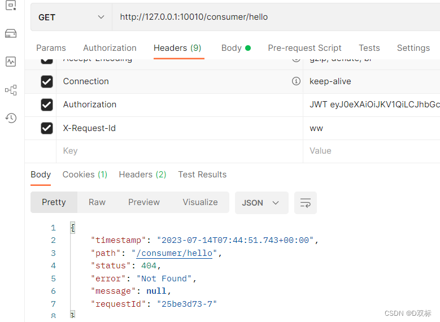Screen dimensions: 440x322
Task: Click the "Not Found" error value
Action: coord(164,279)
